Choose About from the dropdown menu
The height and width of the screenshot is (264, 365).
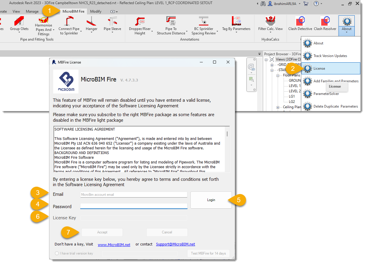(330, 43)
